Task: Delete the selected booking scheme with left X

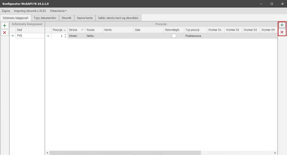Action: 5,33
